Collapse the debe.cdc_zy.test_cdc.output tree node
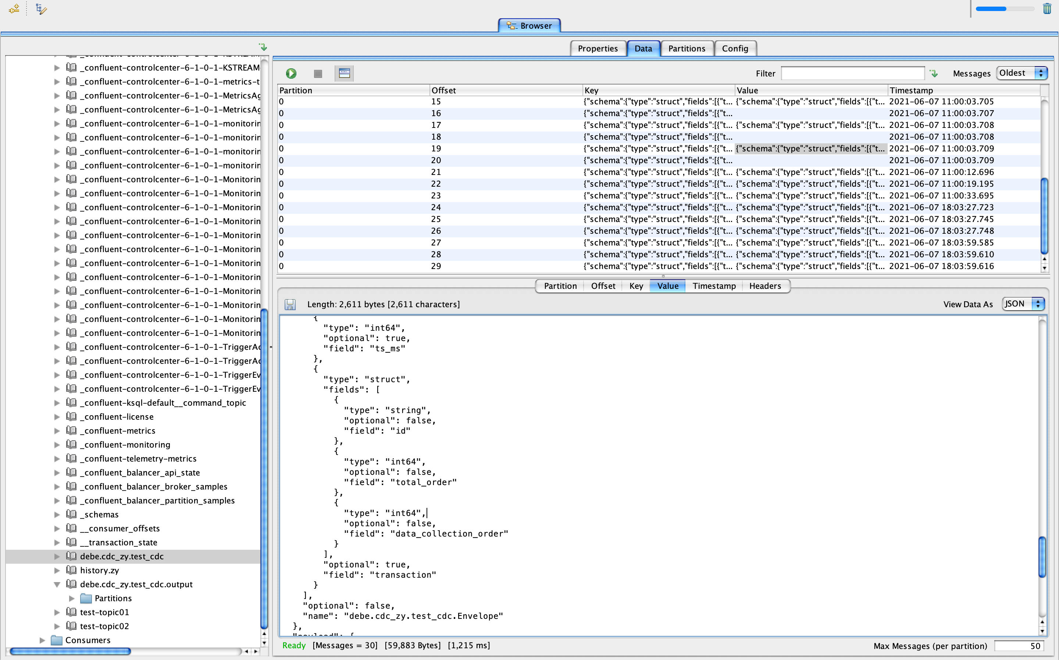Screen dimensions: 1059x660 point(57,584)
